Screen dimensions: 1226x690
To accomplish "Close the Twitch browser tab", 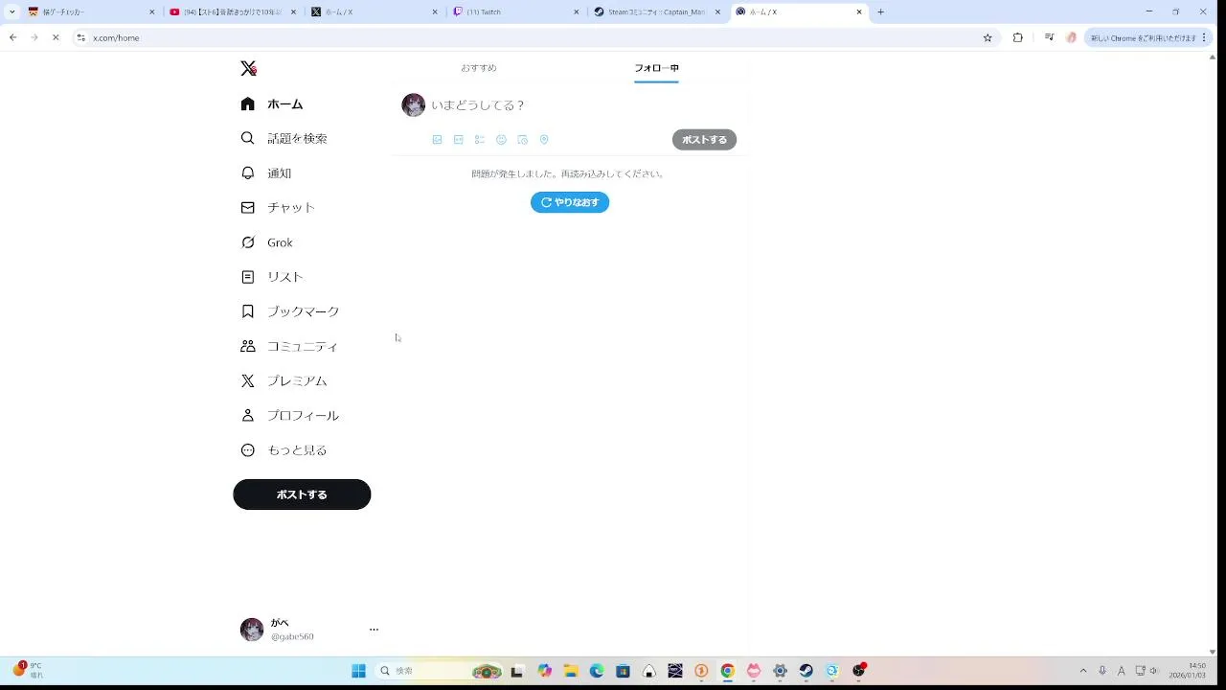I will click(x=577, y=11).
